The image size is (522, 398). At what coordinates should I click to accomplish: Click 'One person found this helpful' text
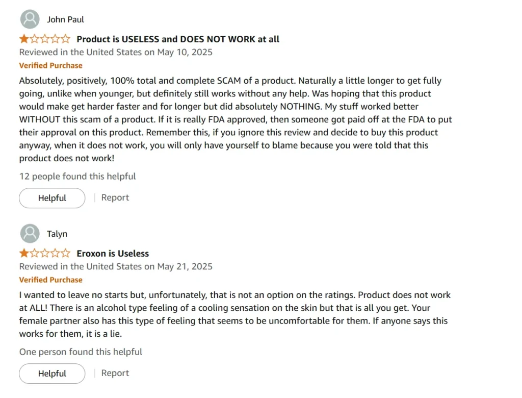click(x=81, y=352)
